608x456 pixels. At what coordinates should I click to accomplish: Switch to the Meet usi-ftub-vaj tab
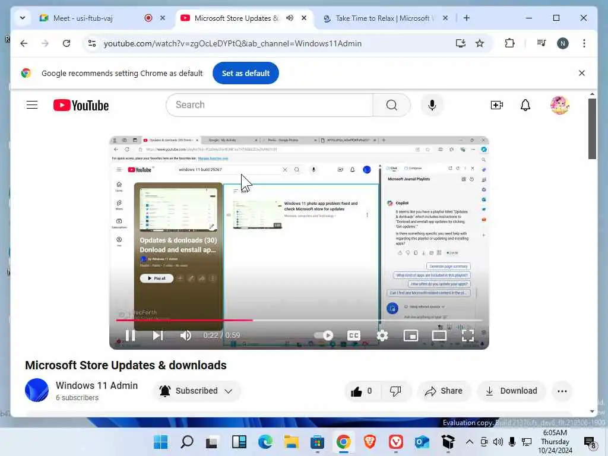pos(93,18)
